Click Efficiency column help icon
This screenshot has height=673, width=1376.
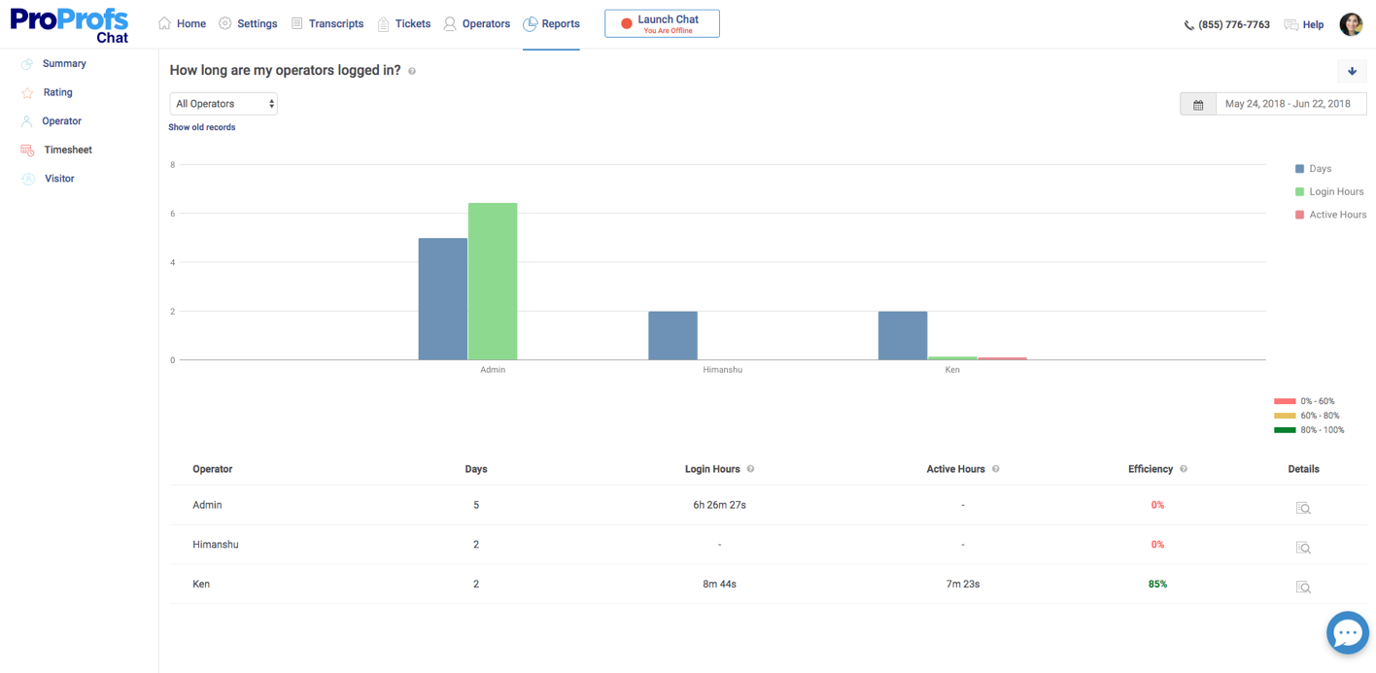click(1183, 469)
